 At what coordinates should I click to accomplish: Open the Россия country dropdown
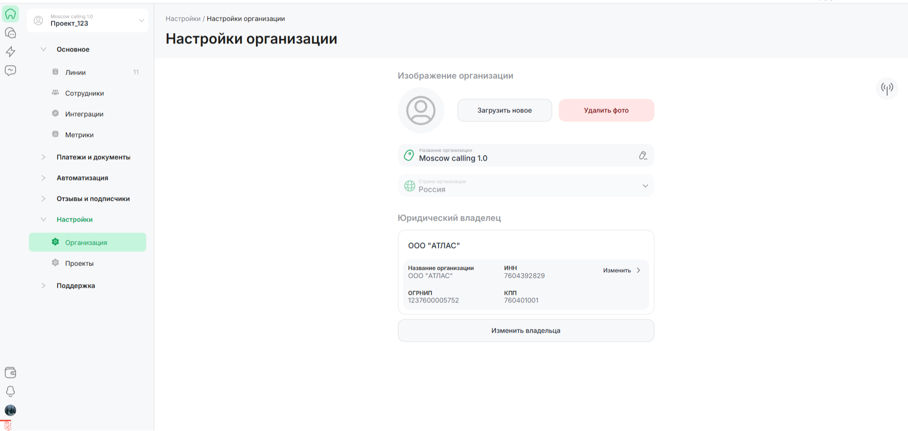526,186
